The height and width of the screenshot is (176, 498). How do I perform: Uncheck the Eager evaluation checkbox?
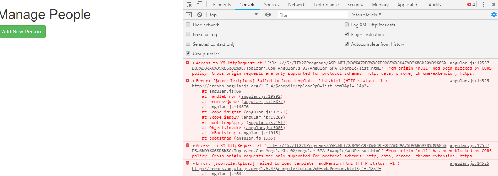pyautogui.click(x=347, y=35)
